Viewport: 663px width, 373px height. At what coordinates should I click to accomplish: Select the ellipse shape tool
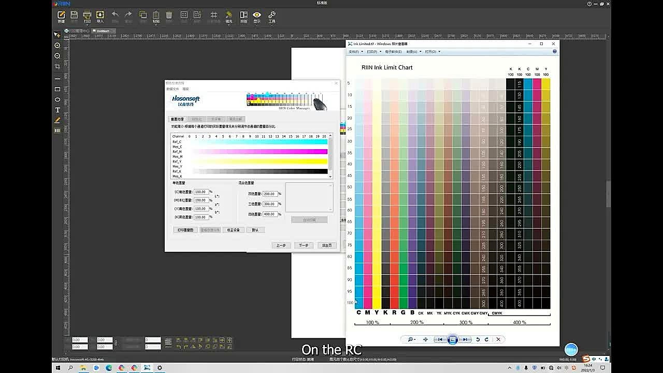click(57, 99)
